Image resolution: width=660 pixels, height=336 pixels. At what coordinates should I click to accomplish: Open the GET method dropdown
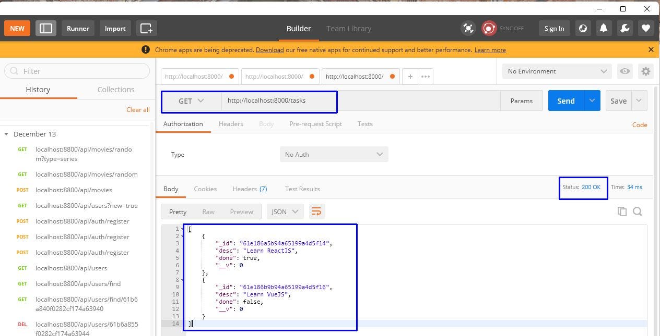(191, 101)
